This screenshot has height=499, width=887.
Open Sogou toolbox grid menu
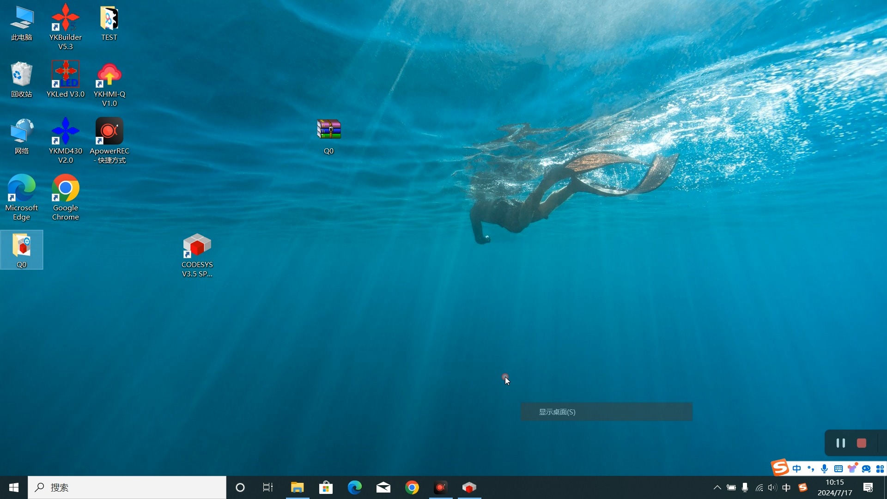tap(880, 469)
